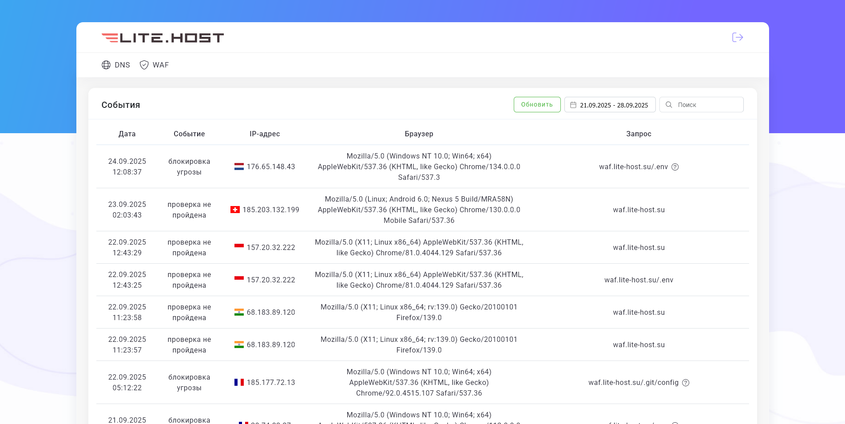The height and width of the screenshot is (424, 845).
Task: Click the logout icon in header
Action: pos(737,37)
